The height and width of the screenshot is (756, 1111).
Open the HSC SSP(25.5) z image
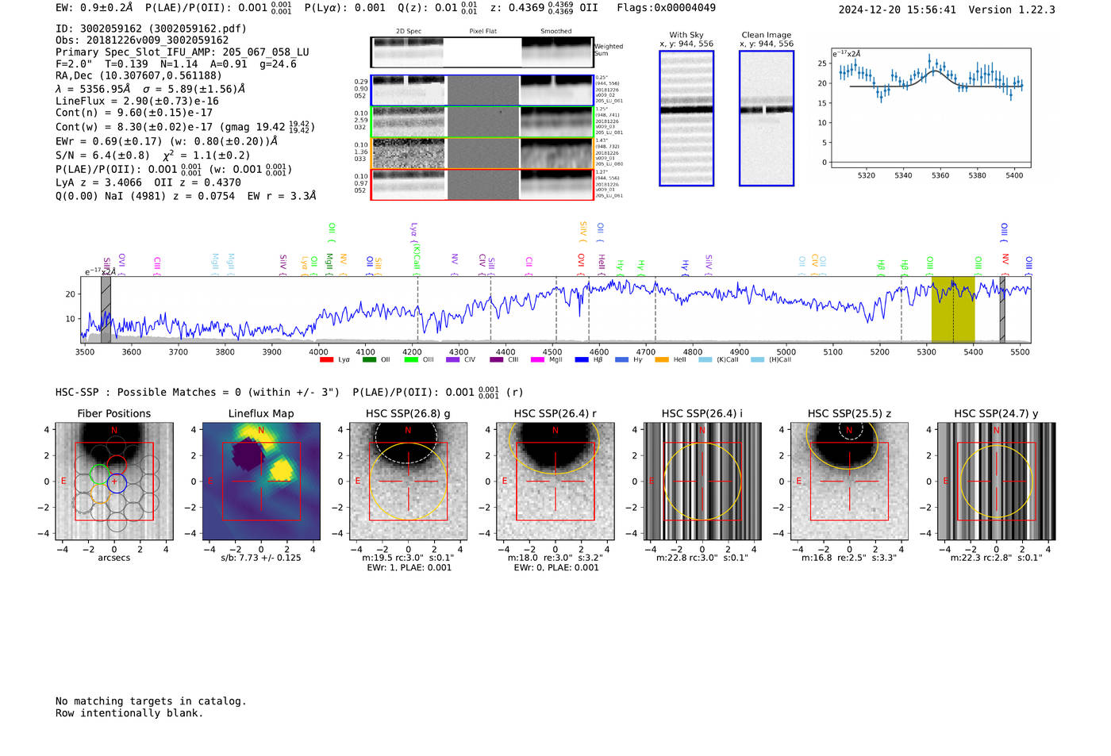849,482
